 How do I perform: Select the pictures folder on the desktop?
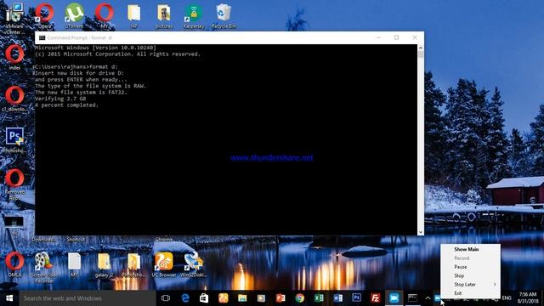tap(164, 15)
